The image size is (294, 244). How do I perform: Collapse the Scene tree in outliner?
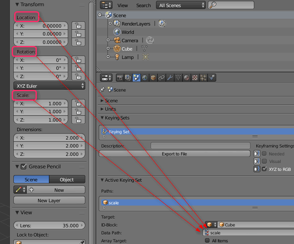(100, 15)
